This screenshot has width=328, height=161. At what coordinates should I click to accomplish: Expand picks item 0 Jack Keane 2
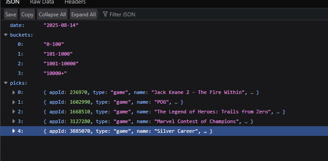[14, 92]
